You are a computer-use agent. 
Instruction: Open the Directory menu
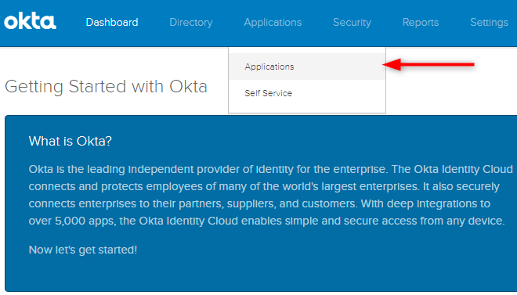click(x=191, y=23)
